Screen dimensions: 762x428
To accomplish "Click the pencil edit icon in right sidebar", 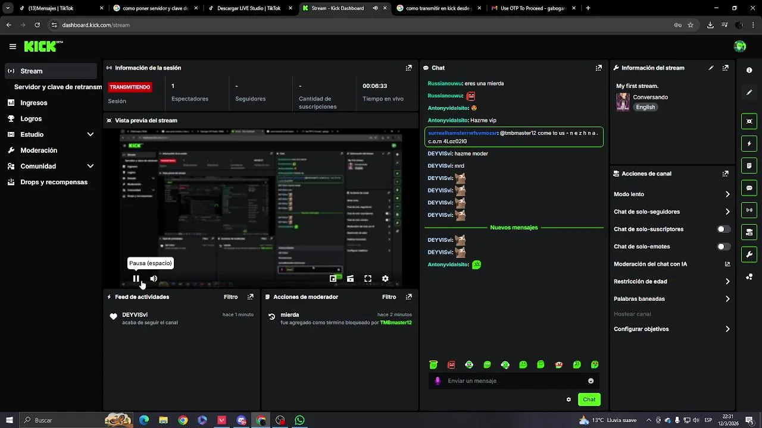I will pos(749,93).
